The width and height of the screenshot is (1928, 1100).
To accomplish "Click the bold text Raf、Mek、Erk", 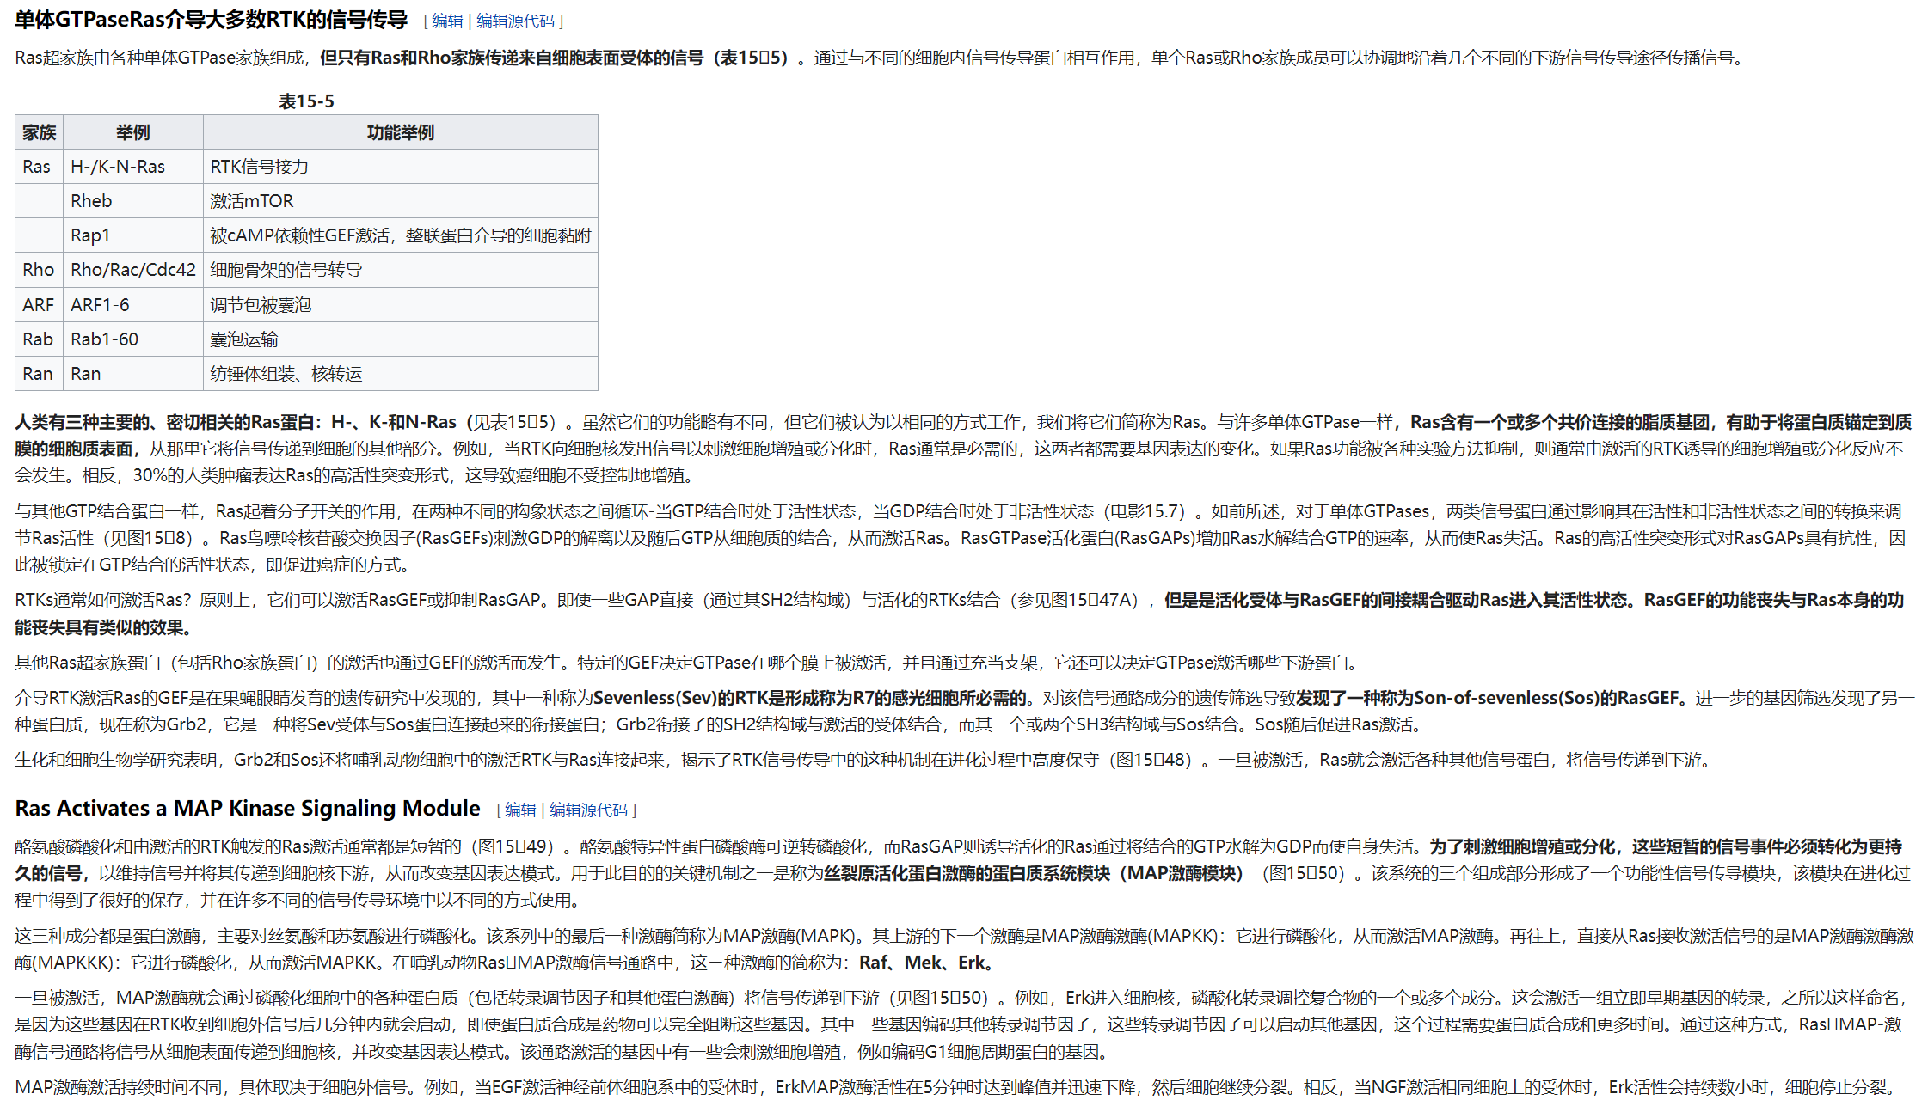I will pos(925,962).
